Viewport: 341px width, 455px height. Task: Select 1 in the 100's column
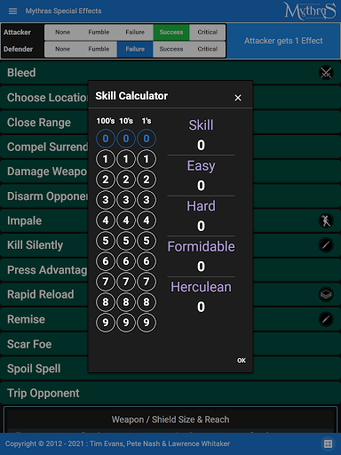click(x=106, y=159)
